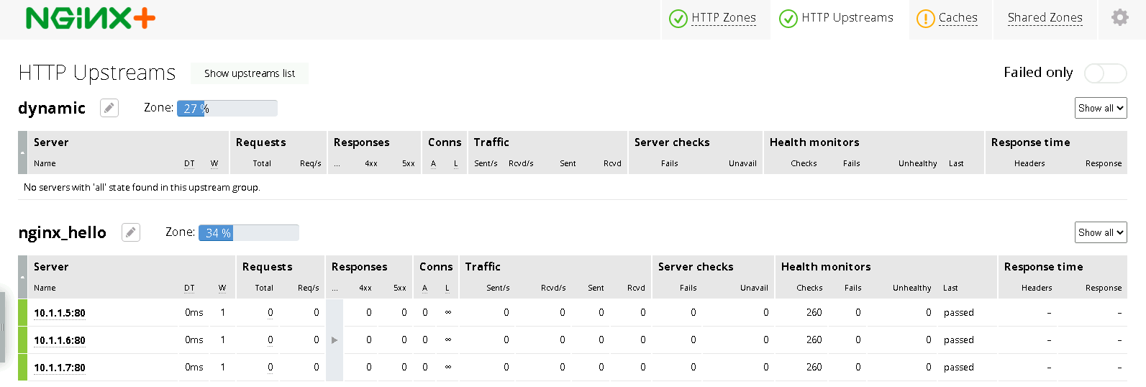
Task: Open the server link 10.1.1.6:80
Action: click(60, 340)
